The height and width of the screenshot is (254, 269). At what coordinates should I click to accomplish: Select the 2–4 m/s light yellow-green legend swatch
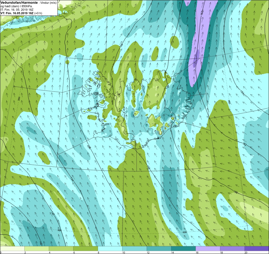[37, 249]
